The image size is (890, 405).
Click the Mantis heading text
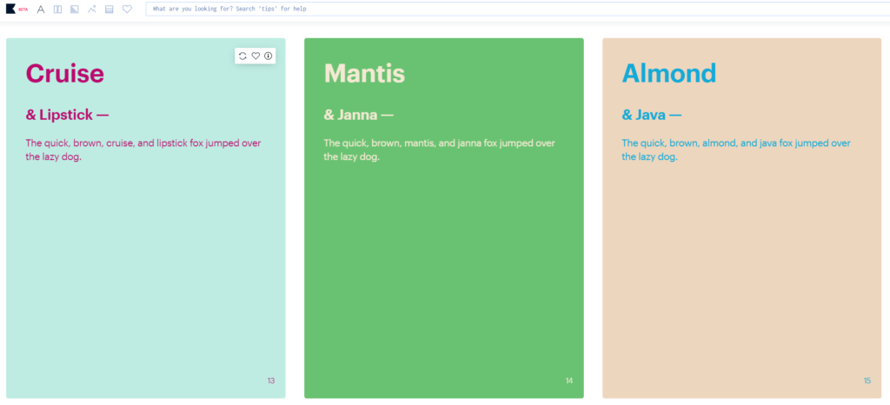point(364,73)
